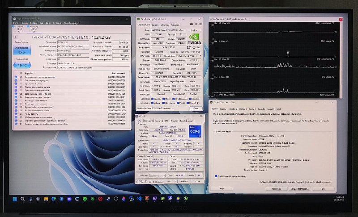
Task: Click the NVIDIA logo in GPU-Z
Action: [x=195, y=39]
